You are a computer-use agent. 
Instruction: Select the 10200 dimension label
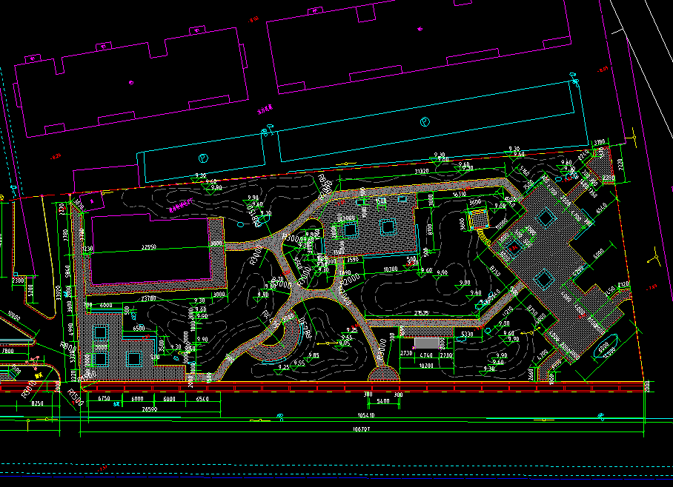pyautogui.click(x=425, y=366)
